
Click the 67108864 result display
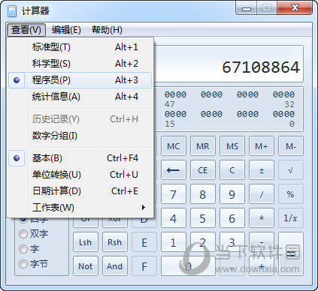click(x=261, y=67)
